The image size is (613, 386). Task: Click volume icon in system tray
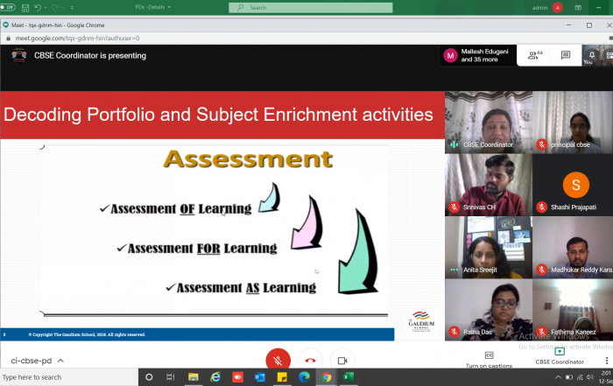(x=590, y=377)
